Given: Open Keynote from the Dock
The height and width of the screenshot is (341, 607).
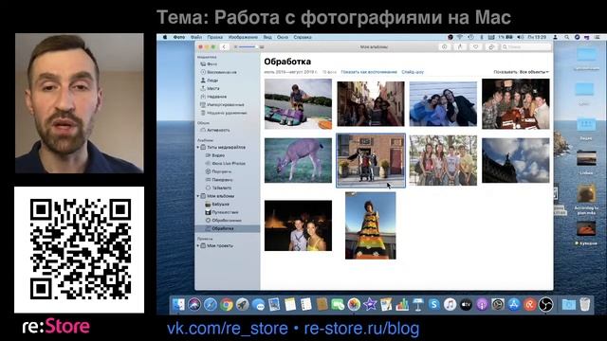Looking at the screenshot, I should point(417,305).
